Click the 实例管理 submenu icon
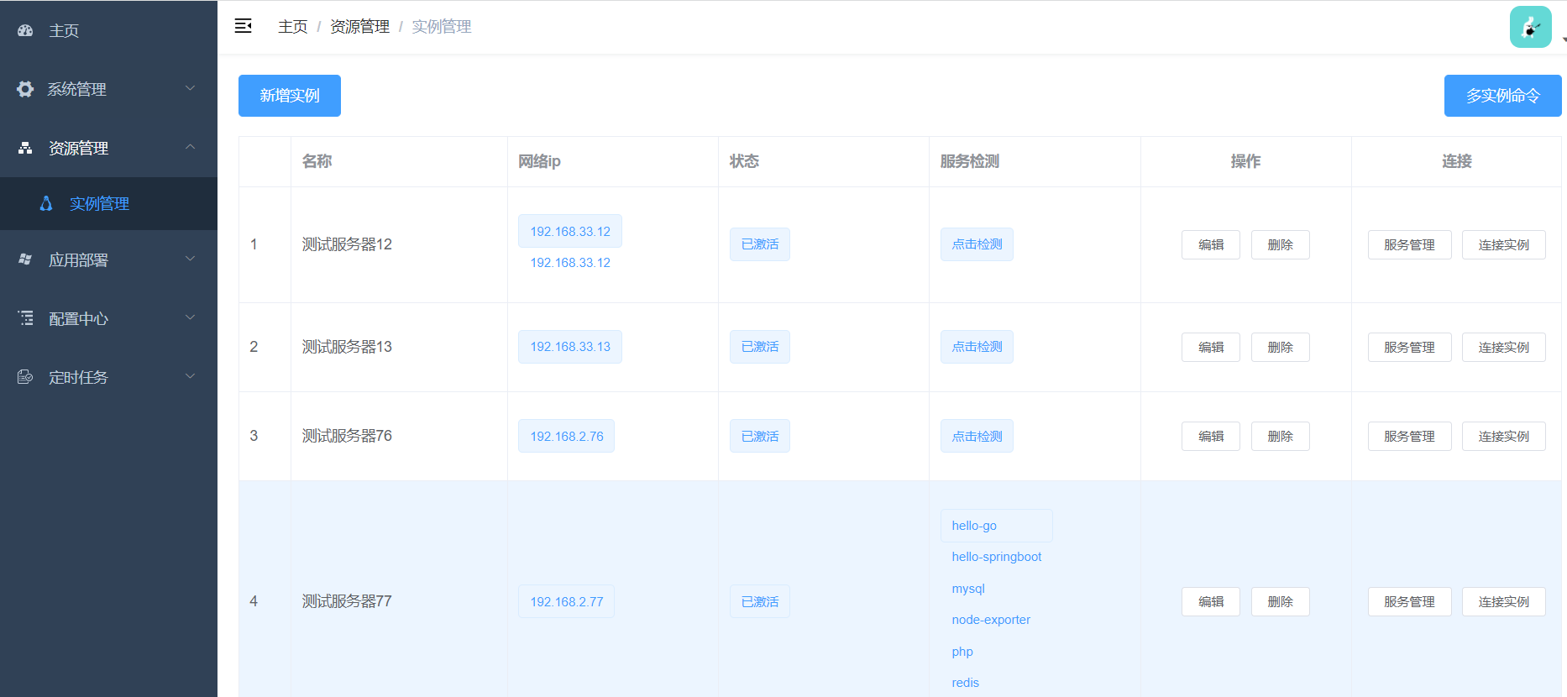The width and height of the screenshot is (1567, 697). [x=46, y=203]
